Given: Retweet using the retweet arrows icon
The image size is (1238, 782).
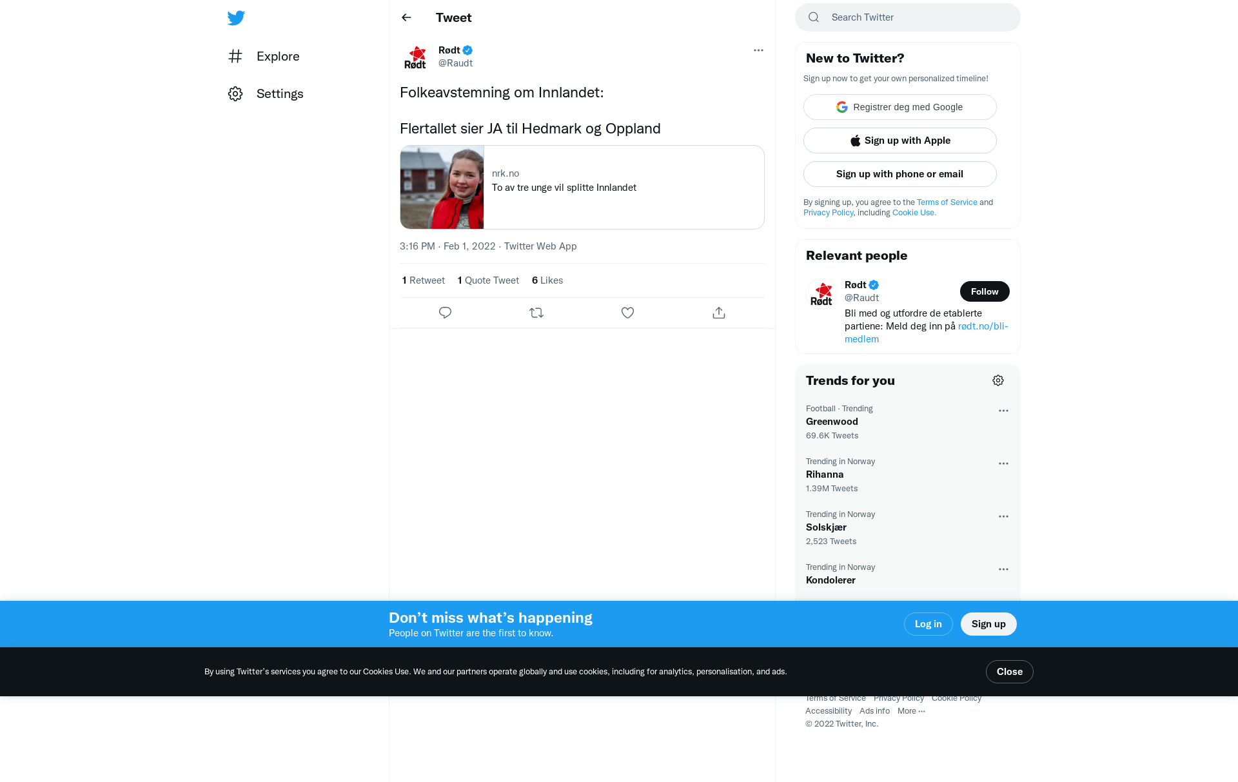Looking at the screenshot, I should tap(536, 313).
